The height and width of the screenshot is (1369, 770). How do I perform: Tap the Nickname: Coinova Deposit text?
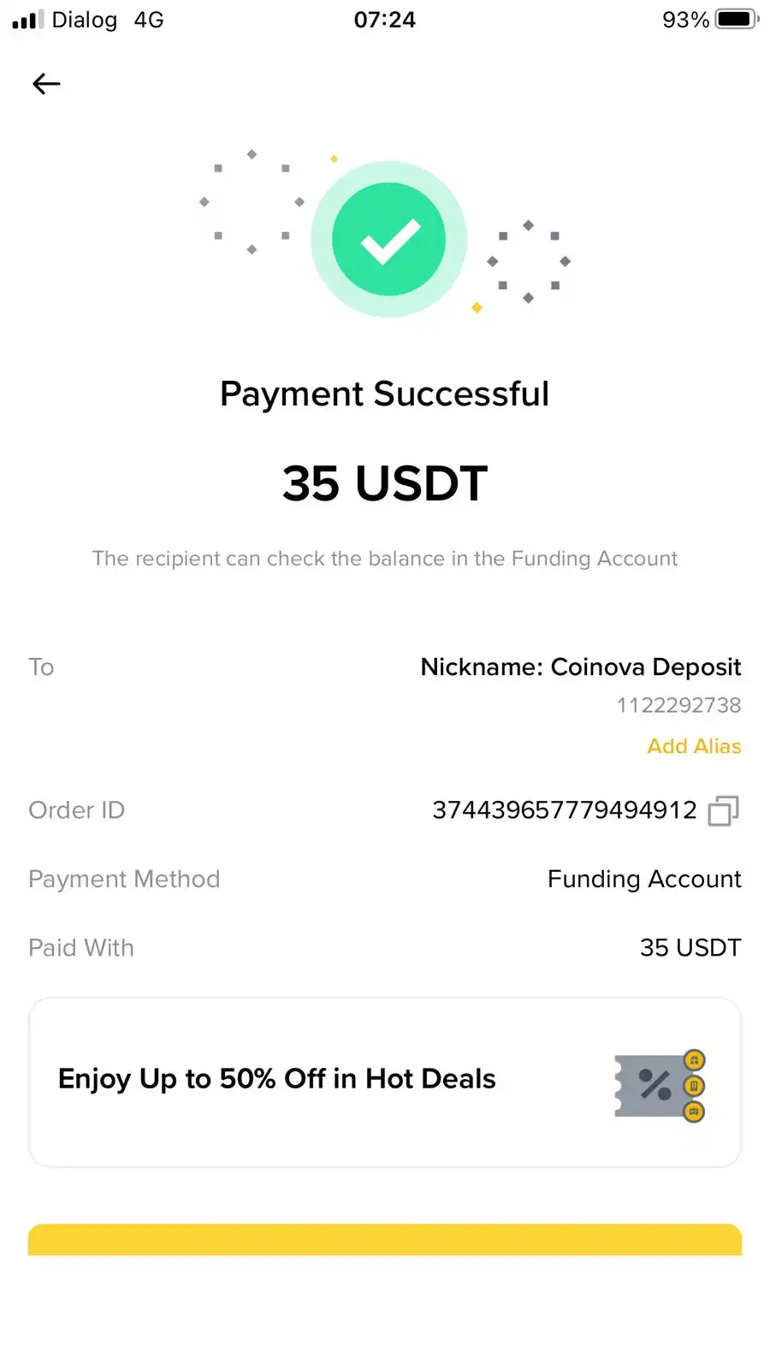click(581, 667)
